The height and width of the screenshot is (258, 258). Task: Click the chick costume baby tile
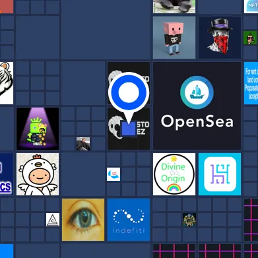[38, 174]
